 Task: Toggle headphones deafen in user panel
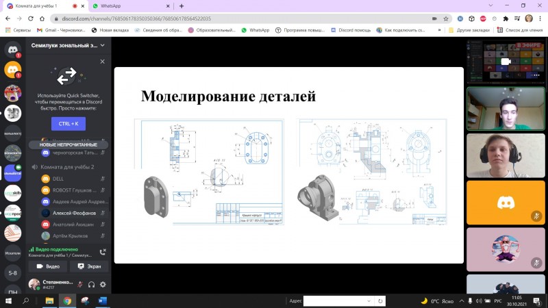[x=91, y=284]
